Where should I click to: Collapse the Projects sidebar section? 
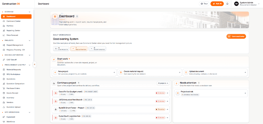pos(30,41)
